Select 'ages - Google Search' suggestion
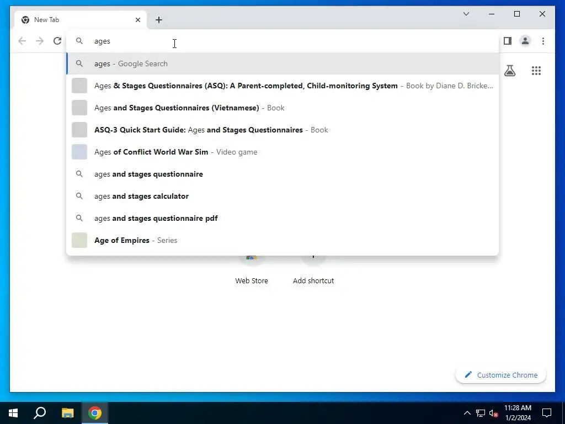Viewport: 565px width, 424px height. click(283, 64)
